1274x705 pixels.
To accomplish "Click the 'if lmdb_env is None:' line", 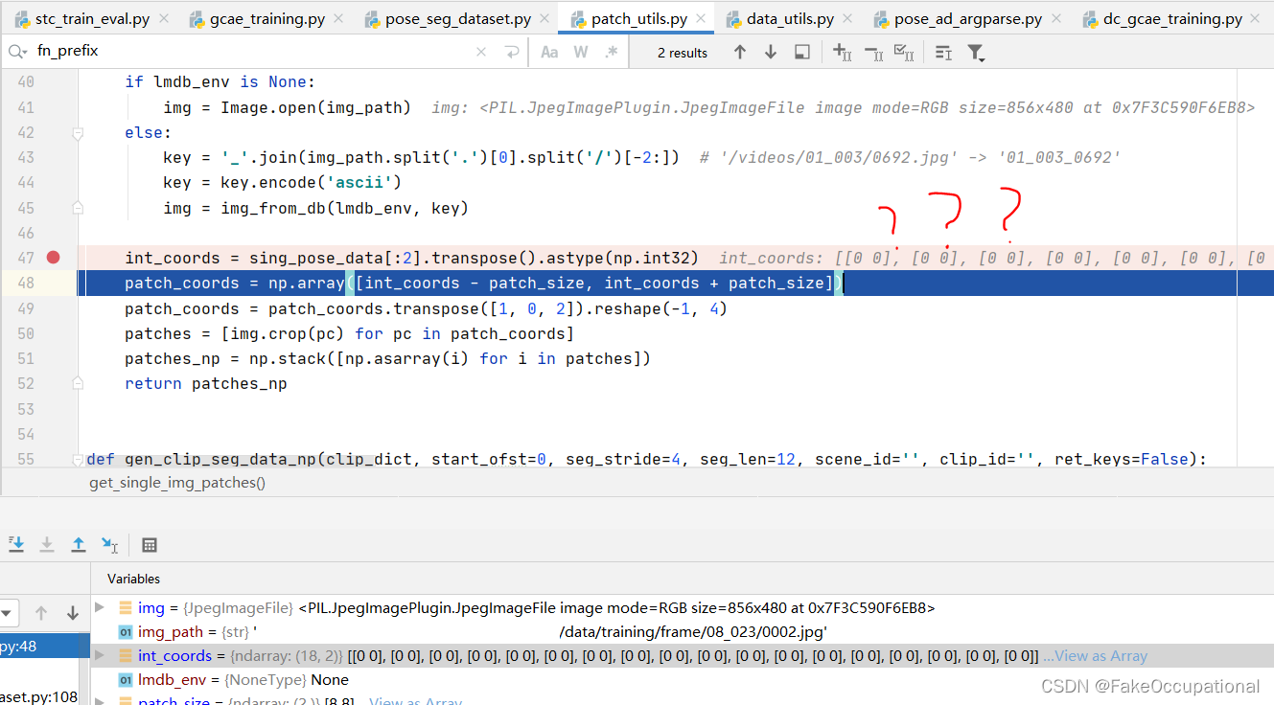I will tap(220, 82).
